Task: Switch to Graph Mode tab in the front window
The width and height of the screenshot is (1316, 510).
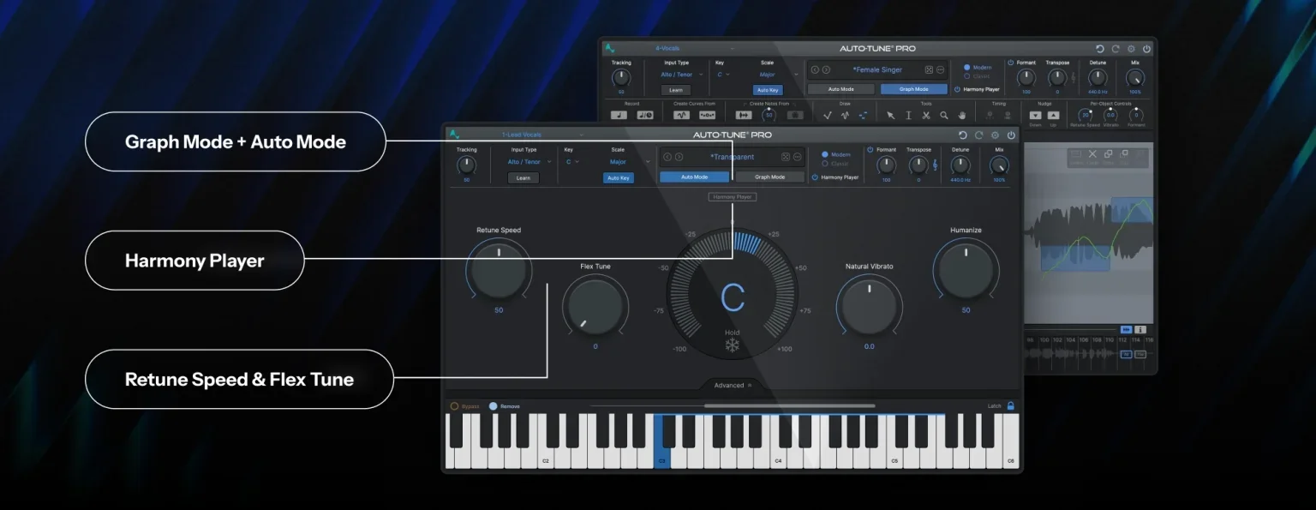Action: [770, 177]
